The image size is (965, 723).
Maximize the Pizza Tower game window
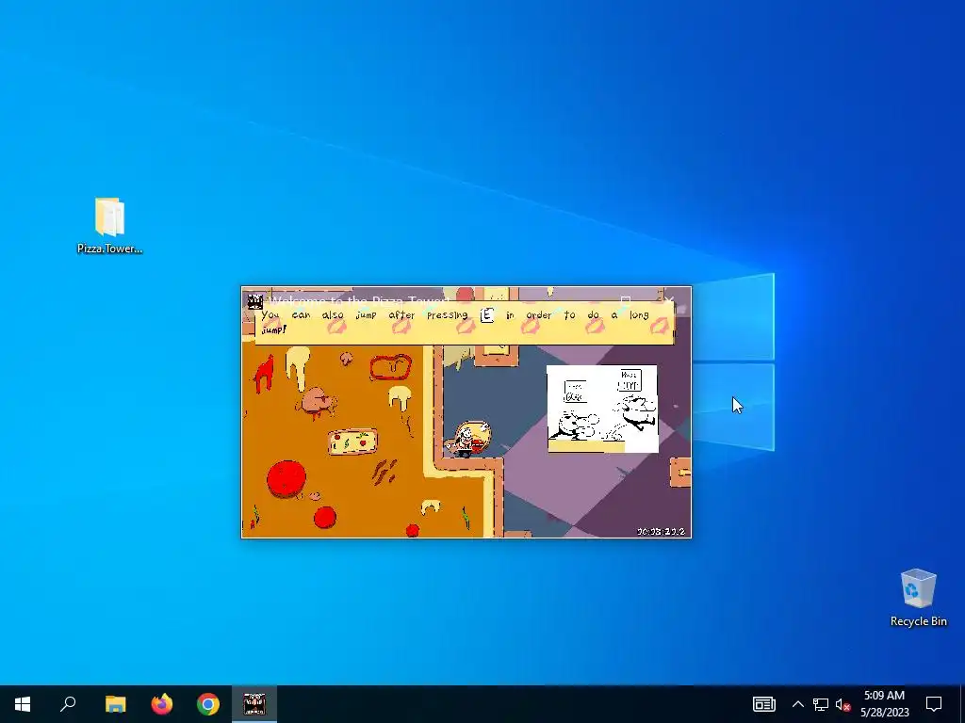626,300
